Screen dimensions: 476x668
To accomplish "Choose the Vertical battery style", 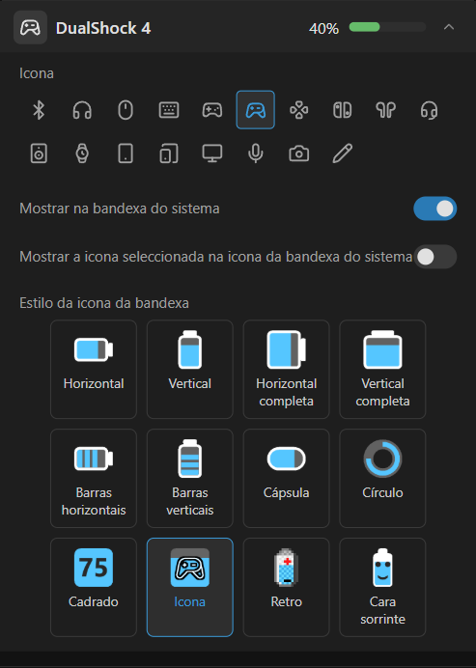I will point(190,370).
